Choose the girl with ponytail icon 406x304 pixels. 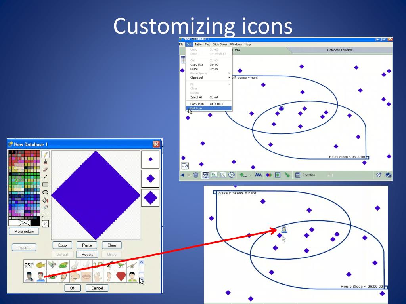[29, 276]
